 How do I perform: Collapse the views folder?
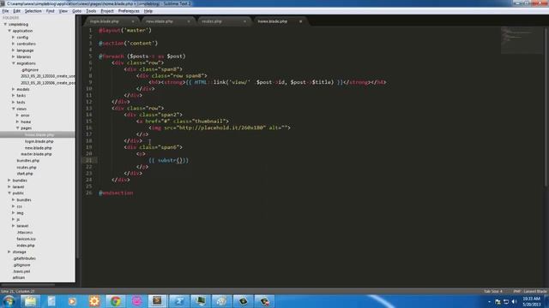14,109
